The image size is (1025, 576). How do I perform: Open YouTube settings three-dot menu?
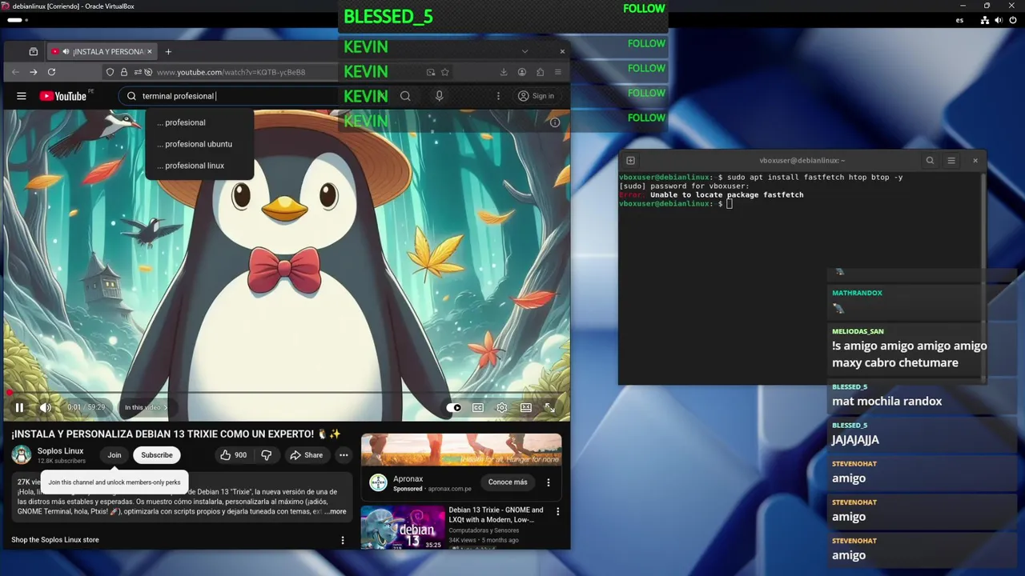498,96
